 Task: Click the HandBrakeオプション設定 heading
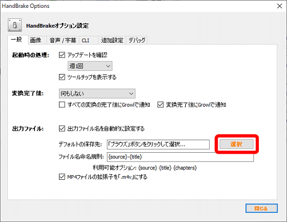[x=57, y=26]
